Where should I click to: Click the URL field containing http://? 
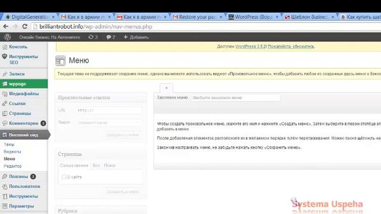(110, 111)
